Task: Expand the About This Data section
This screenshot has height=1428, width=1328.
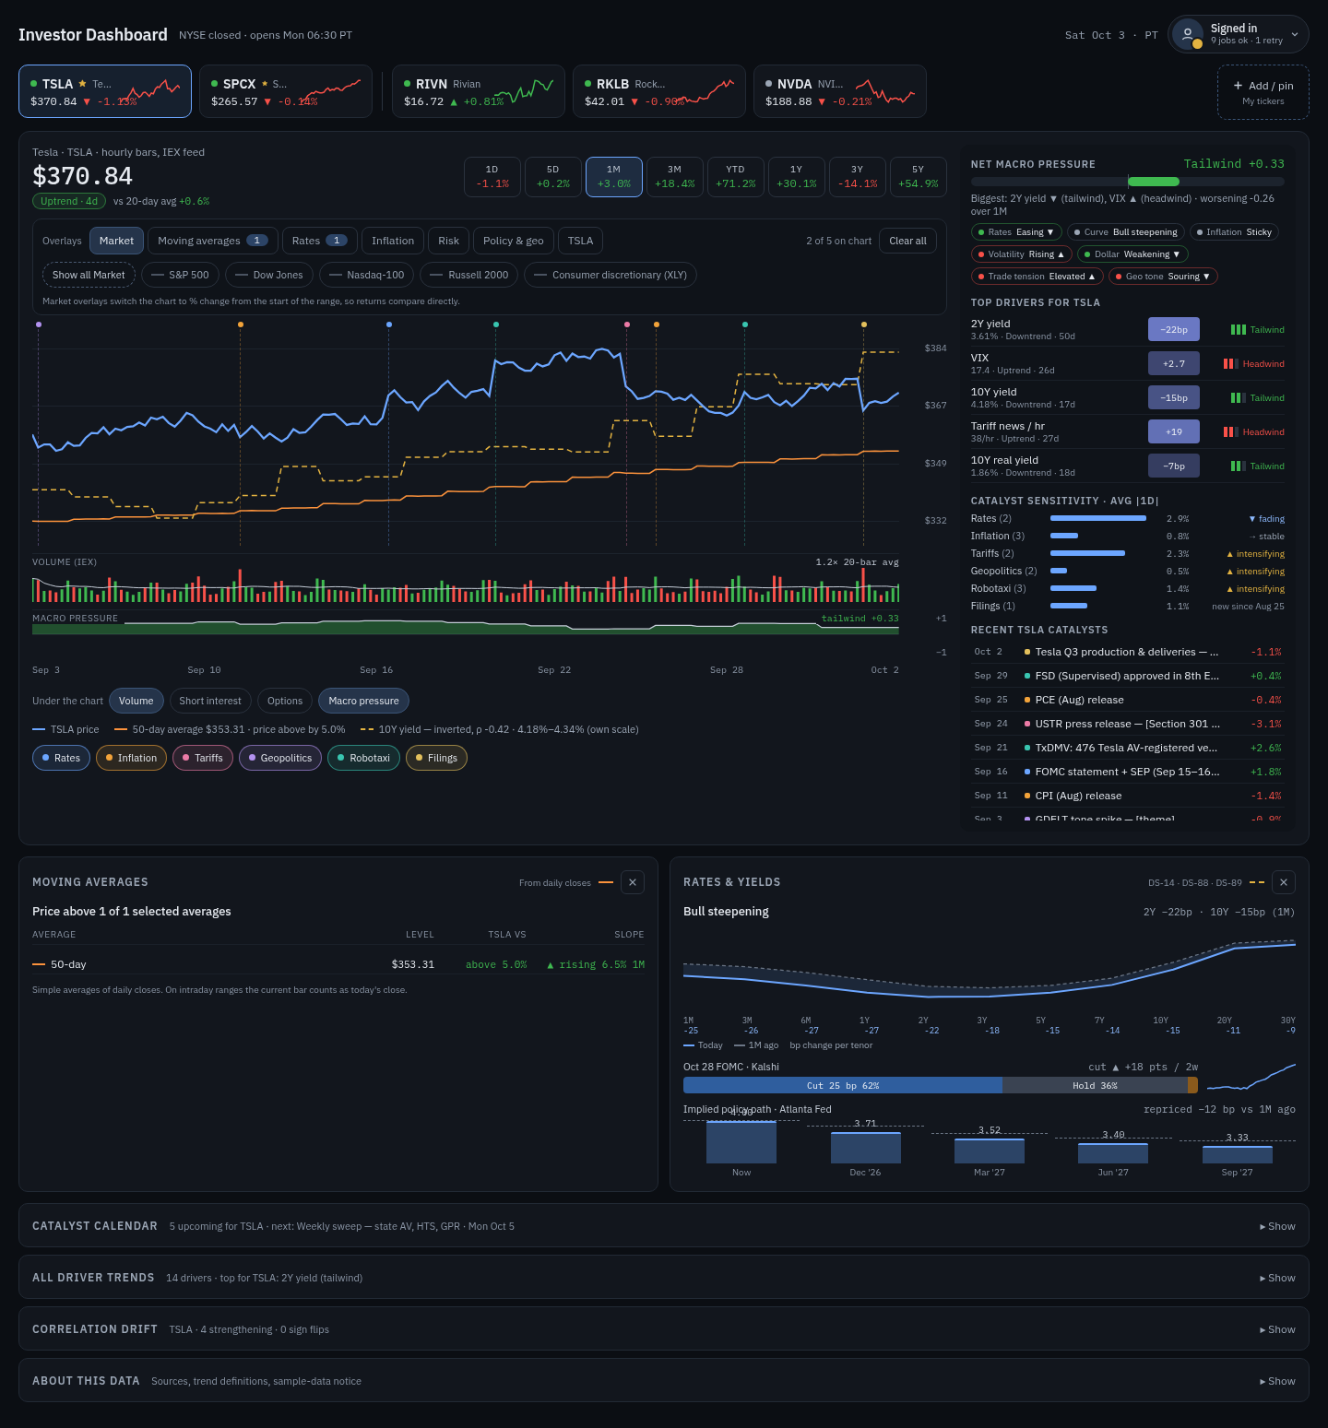Action: point(1277,1381)
